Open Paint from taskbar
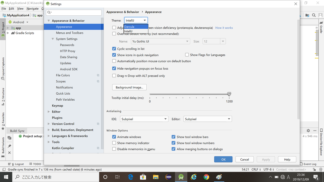This screenshot has height=182, width=324. coord(219,177)
